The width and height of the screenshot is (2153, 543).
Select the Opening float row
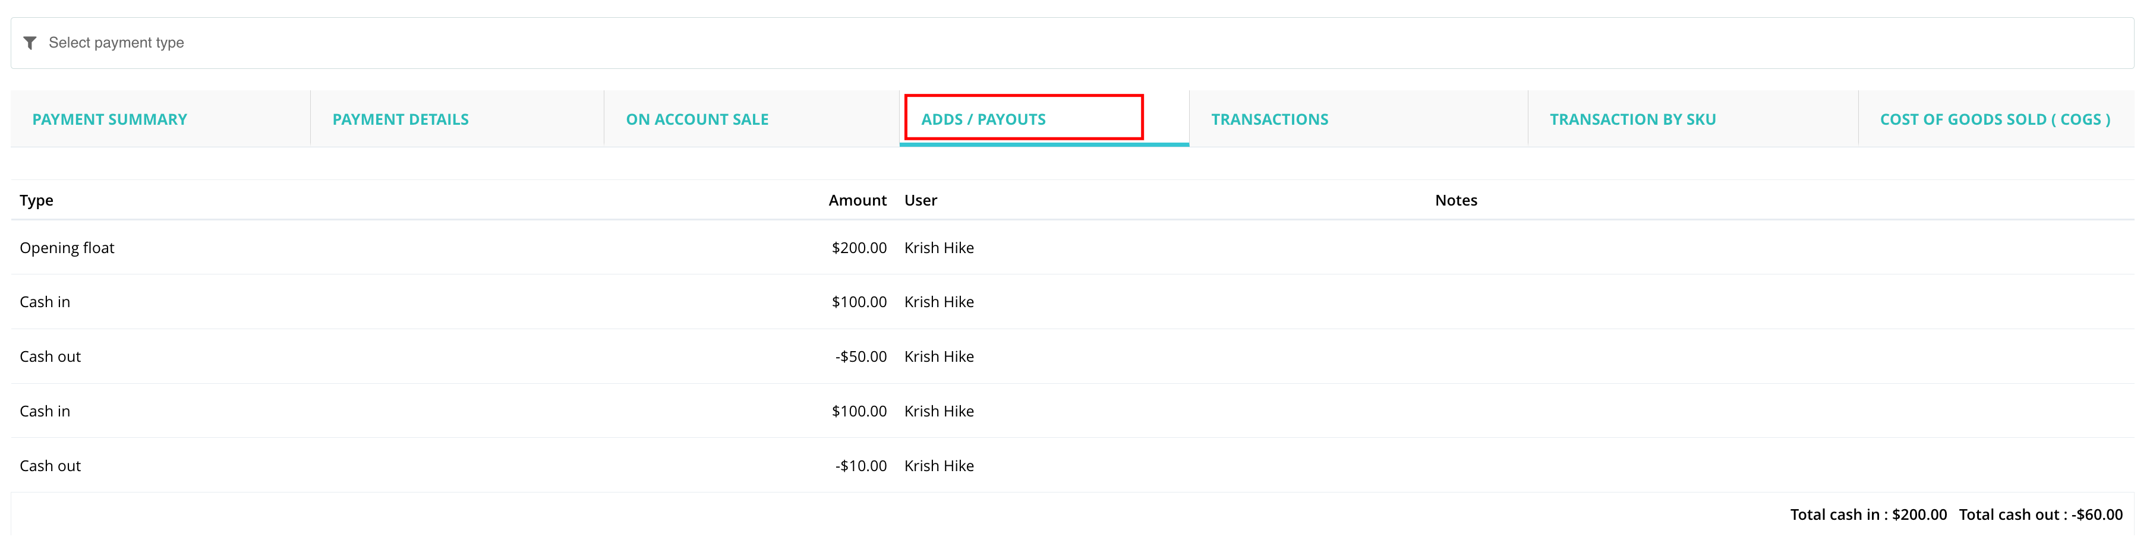(1071, 248)
